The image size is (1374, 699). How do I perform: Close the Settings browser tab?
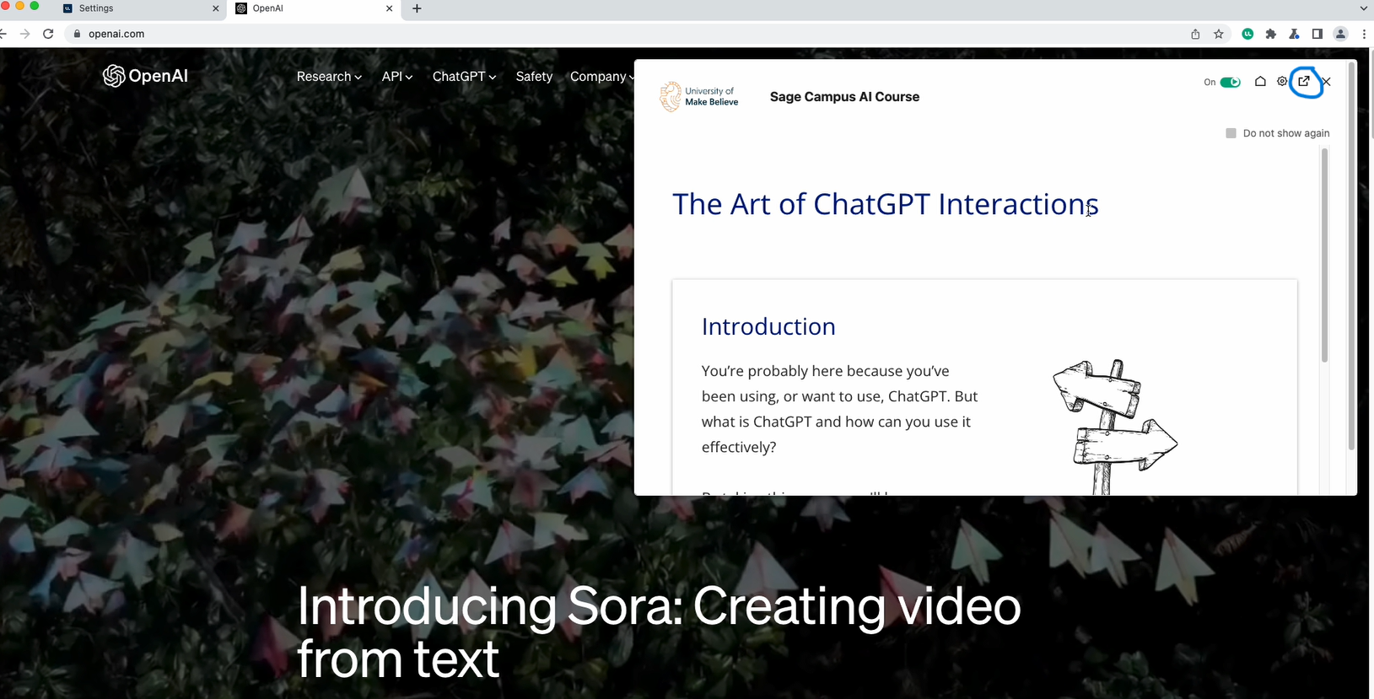[216, 8]
